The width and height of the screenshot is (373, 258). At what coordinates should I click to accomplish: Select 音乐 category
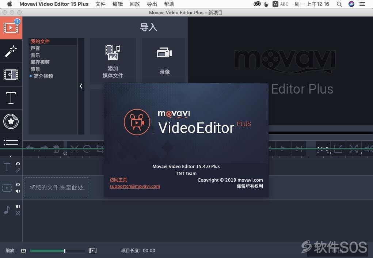coord(35,55)
